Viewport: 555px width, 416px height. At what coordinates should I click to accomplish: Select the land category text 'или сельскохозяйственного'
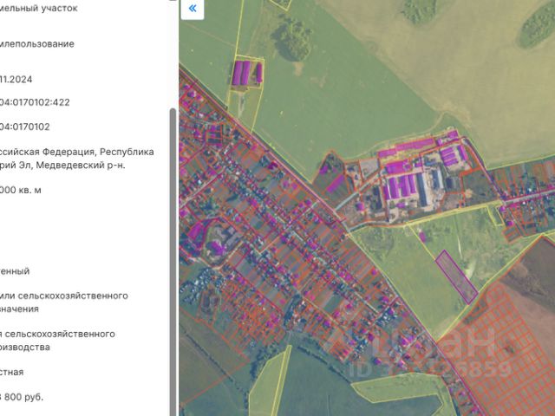pos(64,296)
